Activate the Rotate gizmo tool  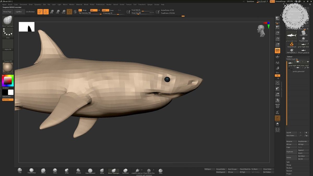tap(63, 12)
